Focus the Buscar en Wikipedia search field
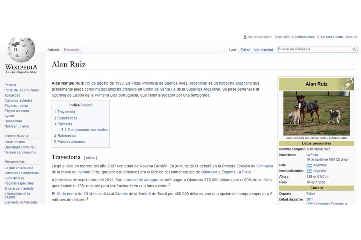 click(314, 49)
